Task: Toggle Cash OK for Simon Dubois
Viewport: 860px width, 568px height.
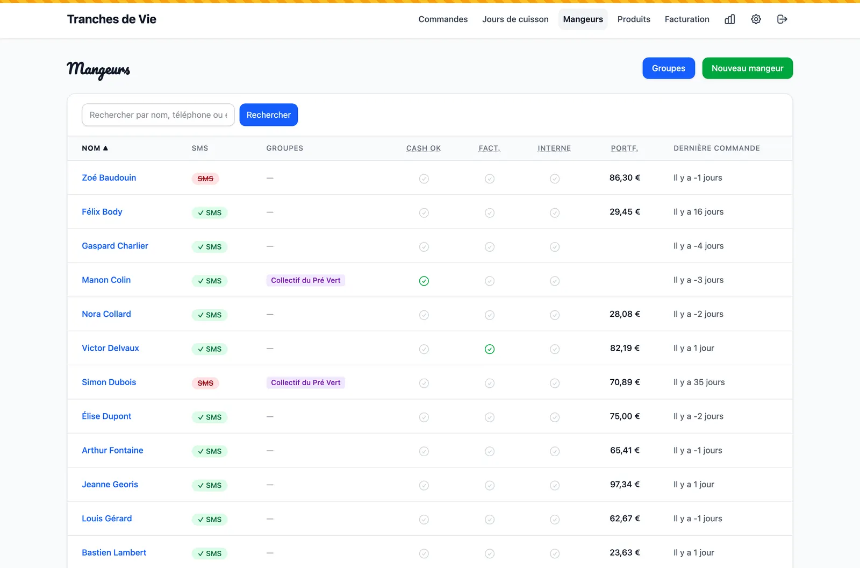Action: point(424,383)
